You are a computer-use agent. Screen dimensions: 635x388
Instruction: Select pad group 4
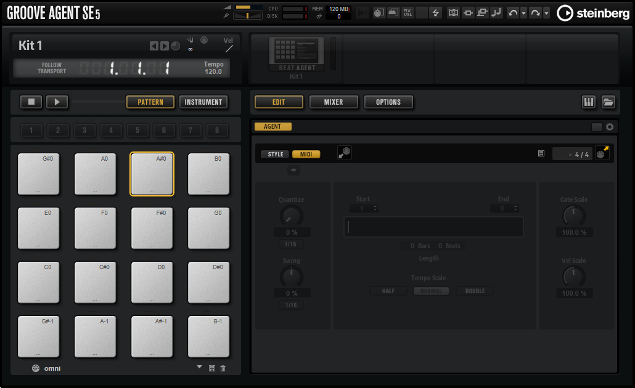111,131
